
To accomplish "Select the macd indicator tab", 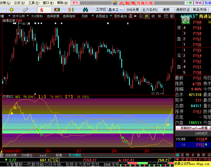I will (43, 155).
